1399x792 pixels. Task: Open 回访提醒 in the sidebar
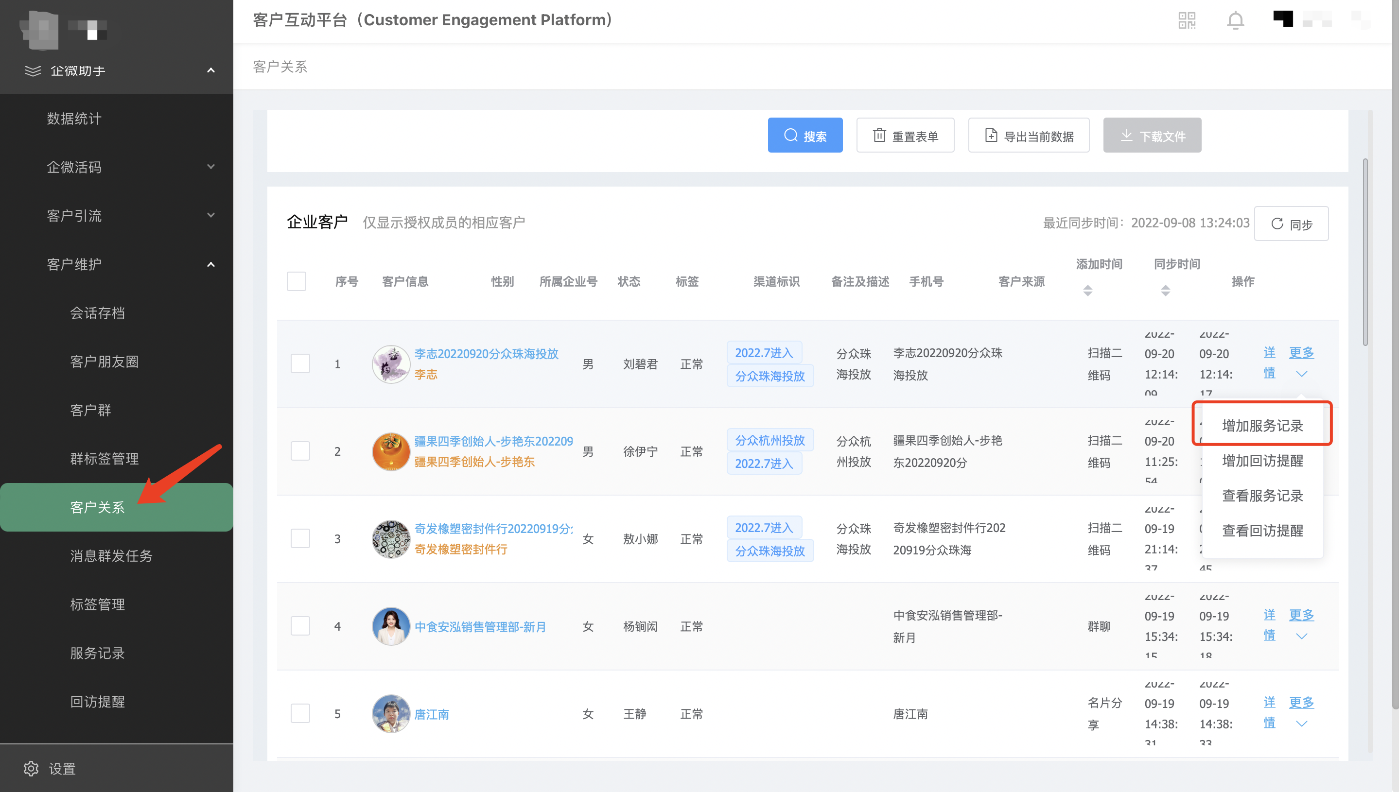(x=117, y=702)
